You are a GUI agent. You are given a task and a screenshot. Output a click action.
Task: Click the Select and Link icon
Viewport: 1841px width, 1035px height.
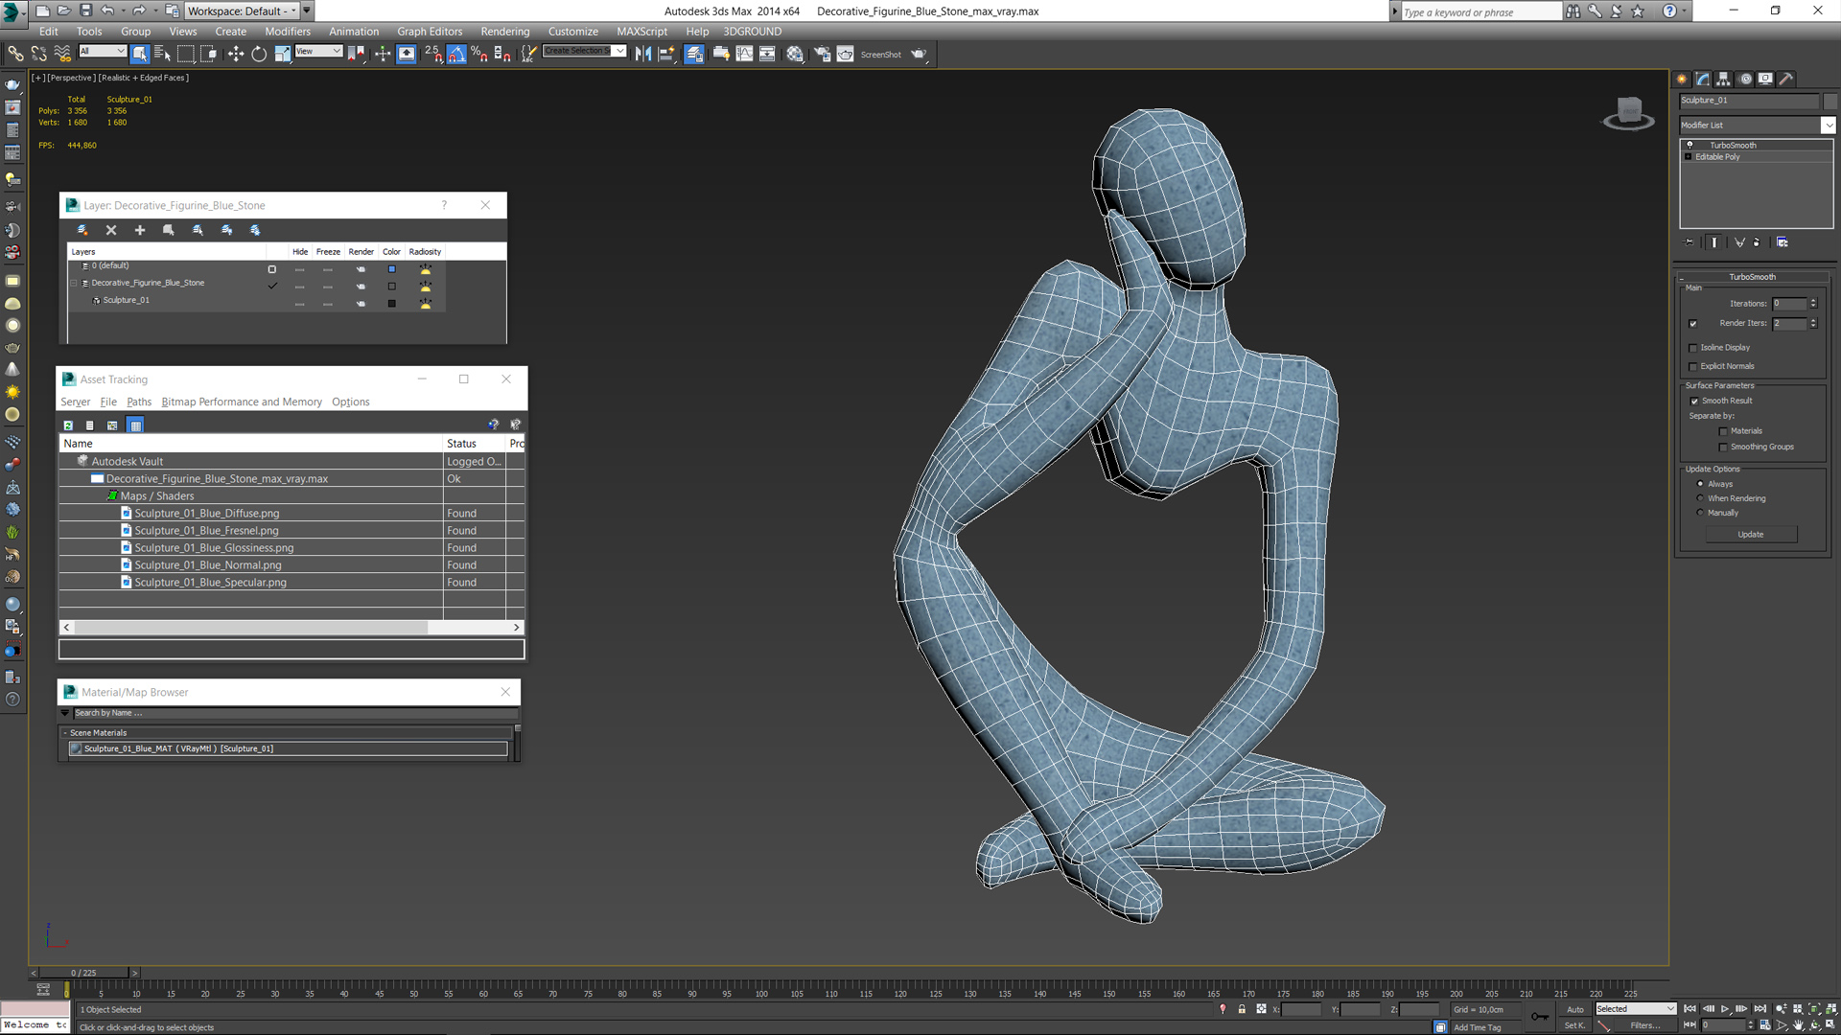pos(15,55)
